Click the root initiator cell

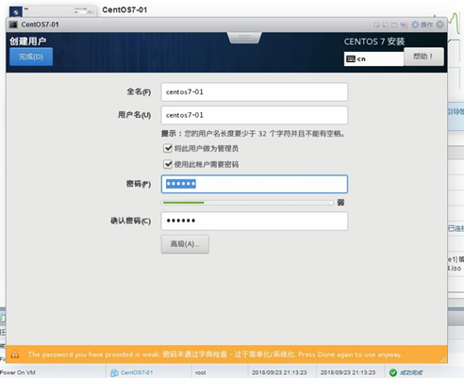201,372
